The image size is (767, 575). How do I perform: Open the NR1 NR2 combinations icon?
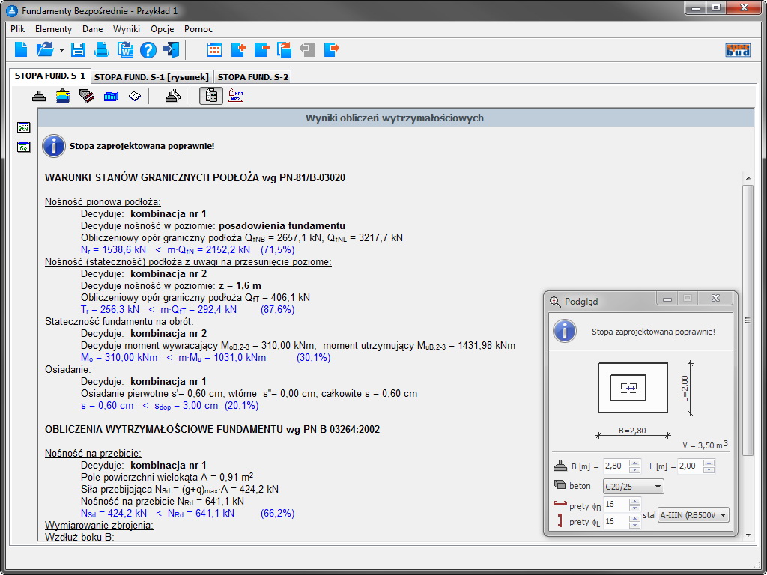[x=235, y=96]
